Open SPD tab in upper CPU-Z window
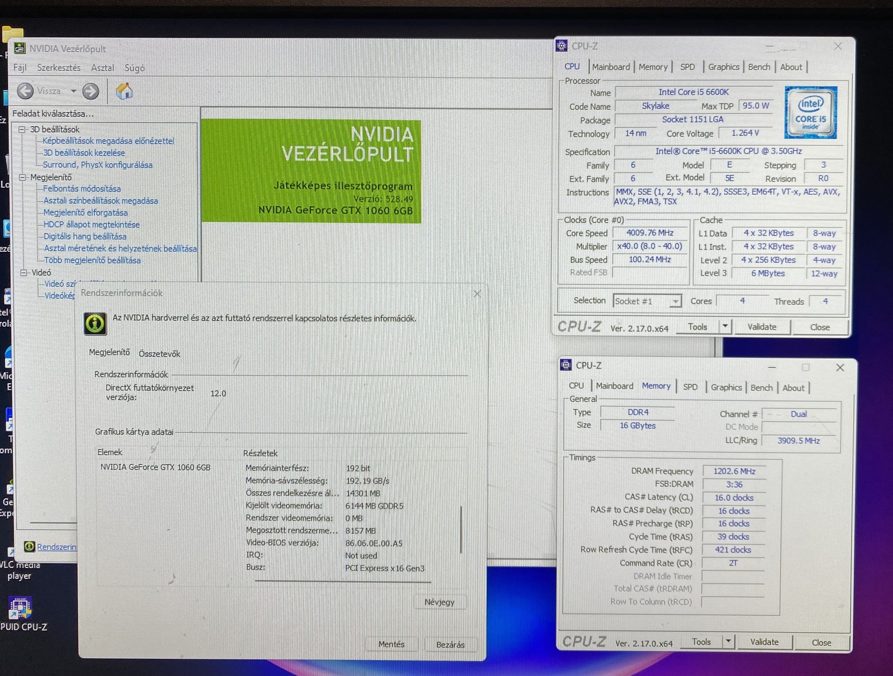Image resolution: width=893 pixels, height=676 pixels. [687, 67]
